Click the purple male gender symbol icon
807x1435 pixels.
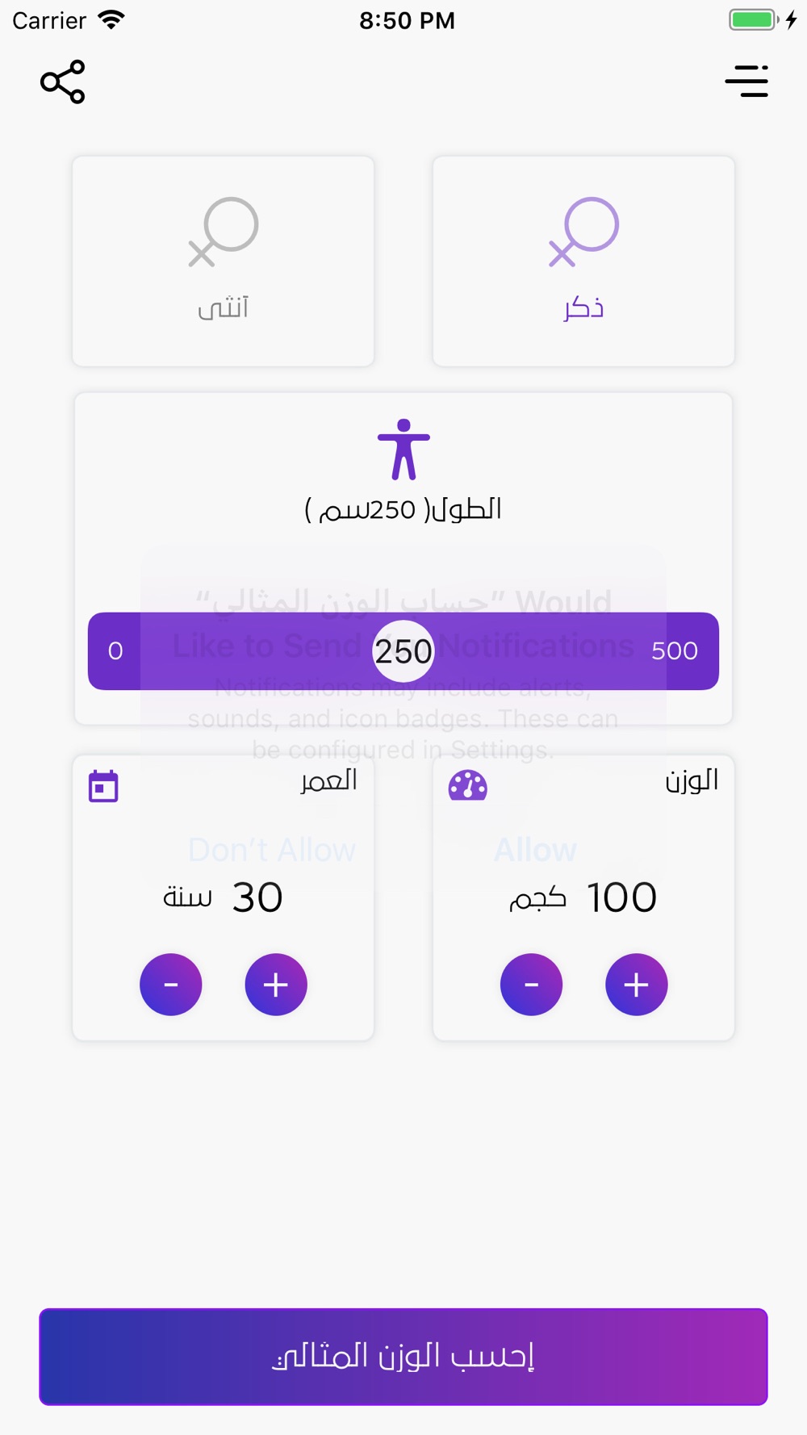coord(583,232)
